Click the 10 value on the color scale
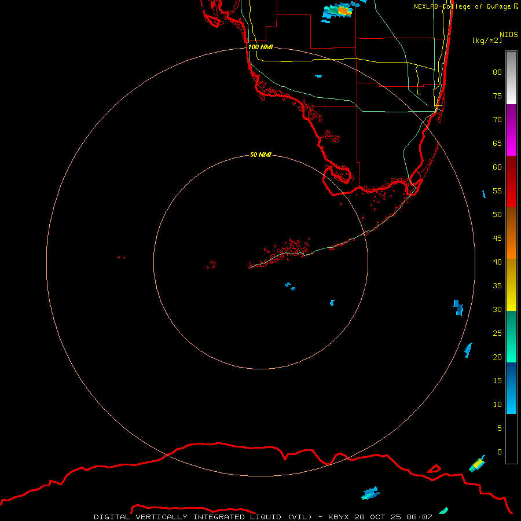The image size is (521, 521). click(497, 405)
